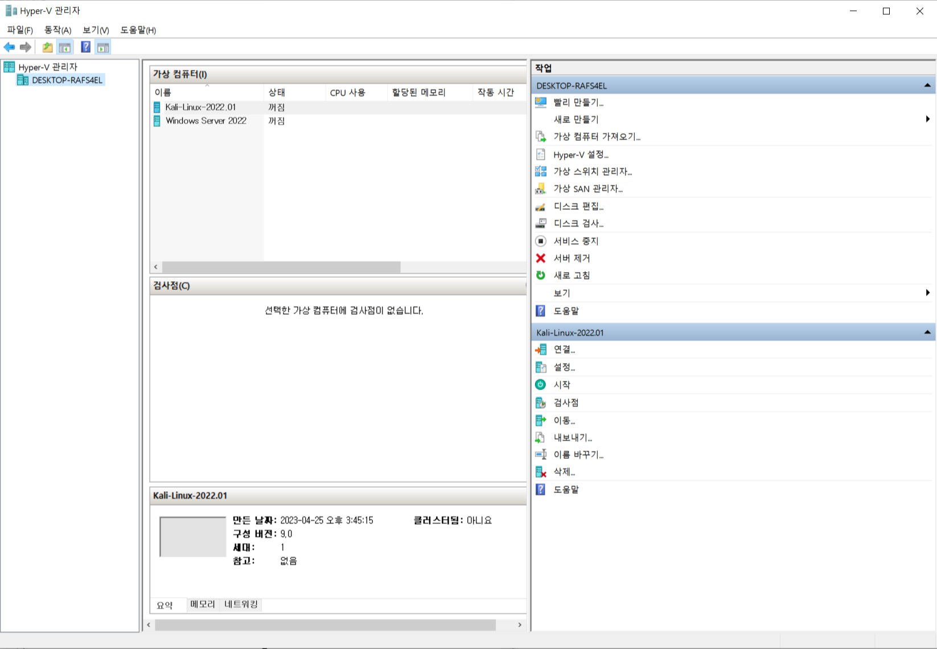Click the 검사점 checkpoint icon in actions

[541, 402]
